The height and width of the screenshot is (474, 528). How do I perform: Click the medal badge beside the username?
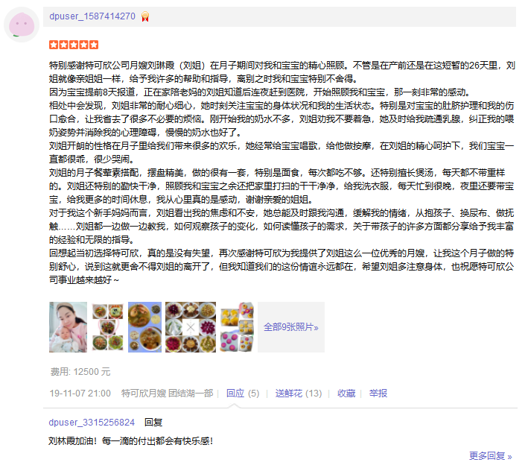(x=145, y=16)
